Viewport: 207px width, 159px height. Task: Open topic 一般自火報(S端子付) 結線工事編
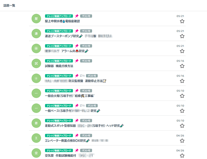(70, 96)
